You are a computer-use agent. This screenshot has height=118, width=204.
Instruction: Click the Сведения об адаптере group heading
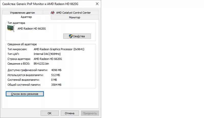pos(22,44)
